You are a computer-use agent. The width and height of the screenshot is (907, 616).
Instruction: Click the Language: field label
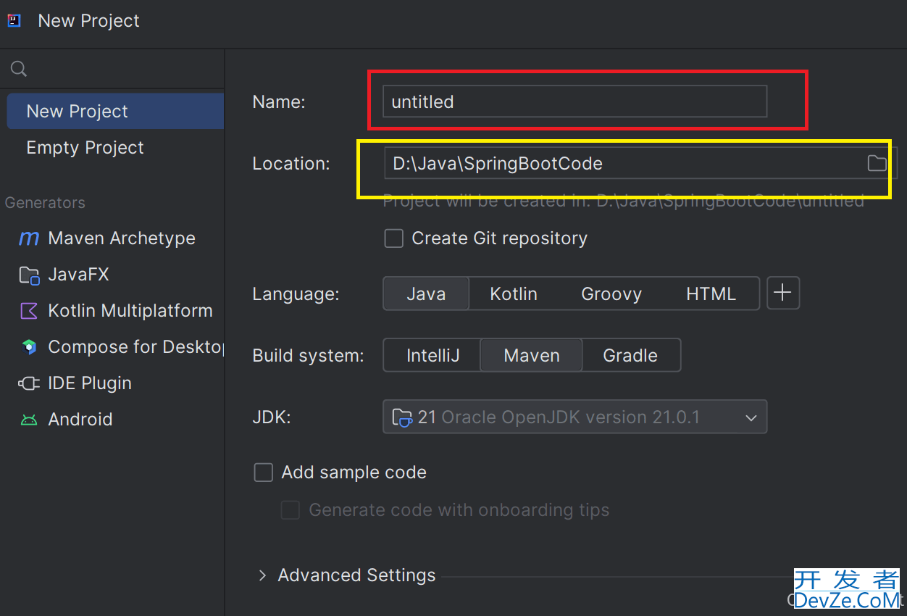(296, 294)
